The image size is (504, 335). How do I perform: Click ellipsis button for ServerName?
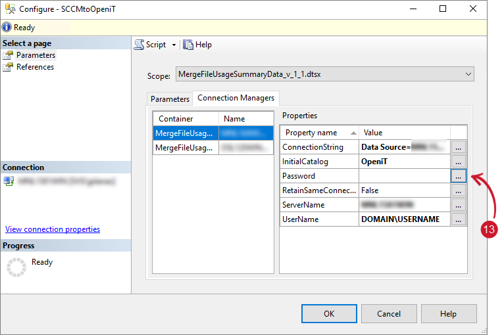[459, 205]
